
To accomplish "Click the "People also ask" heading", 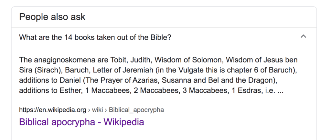I will tap(52, 17).
